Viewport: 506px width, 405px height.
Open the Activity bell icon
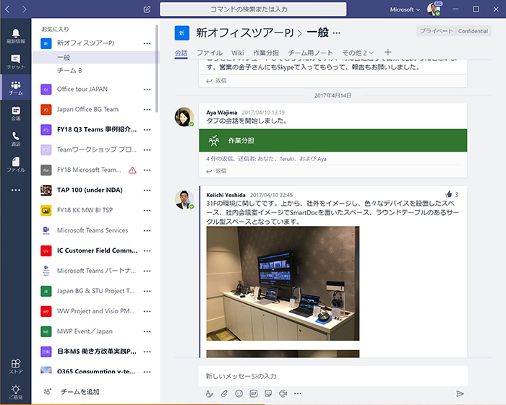[x=15, y=36]
